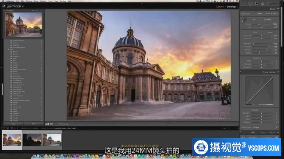Open the Window menu
The image size is (284, 159).
pyautogui.click(x=63, y=1)
